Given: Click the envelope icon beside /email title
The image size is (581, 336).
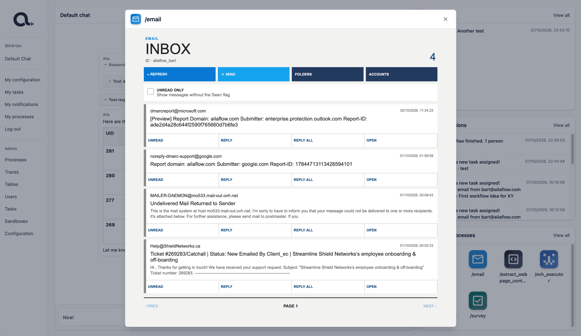Looking at the screenshot, I should pos(136,19).
